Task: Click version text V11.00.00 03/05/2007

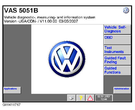Action: pyautogui.click(x=59, y=21)
